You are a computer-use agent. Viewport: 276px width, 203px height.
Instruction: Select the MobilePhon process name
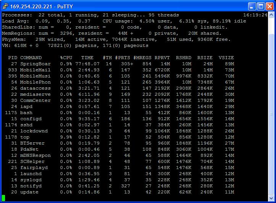(36, 82)
